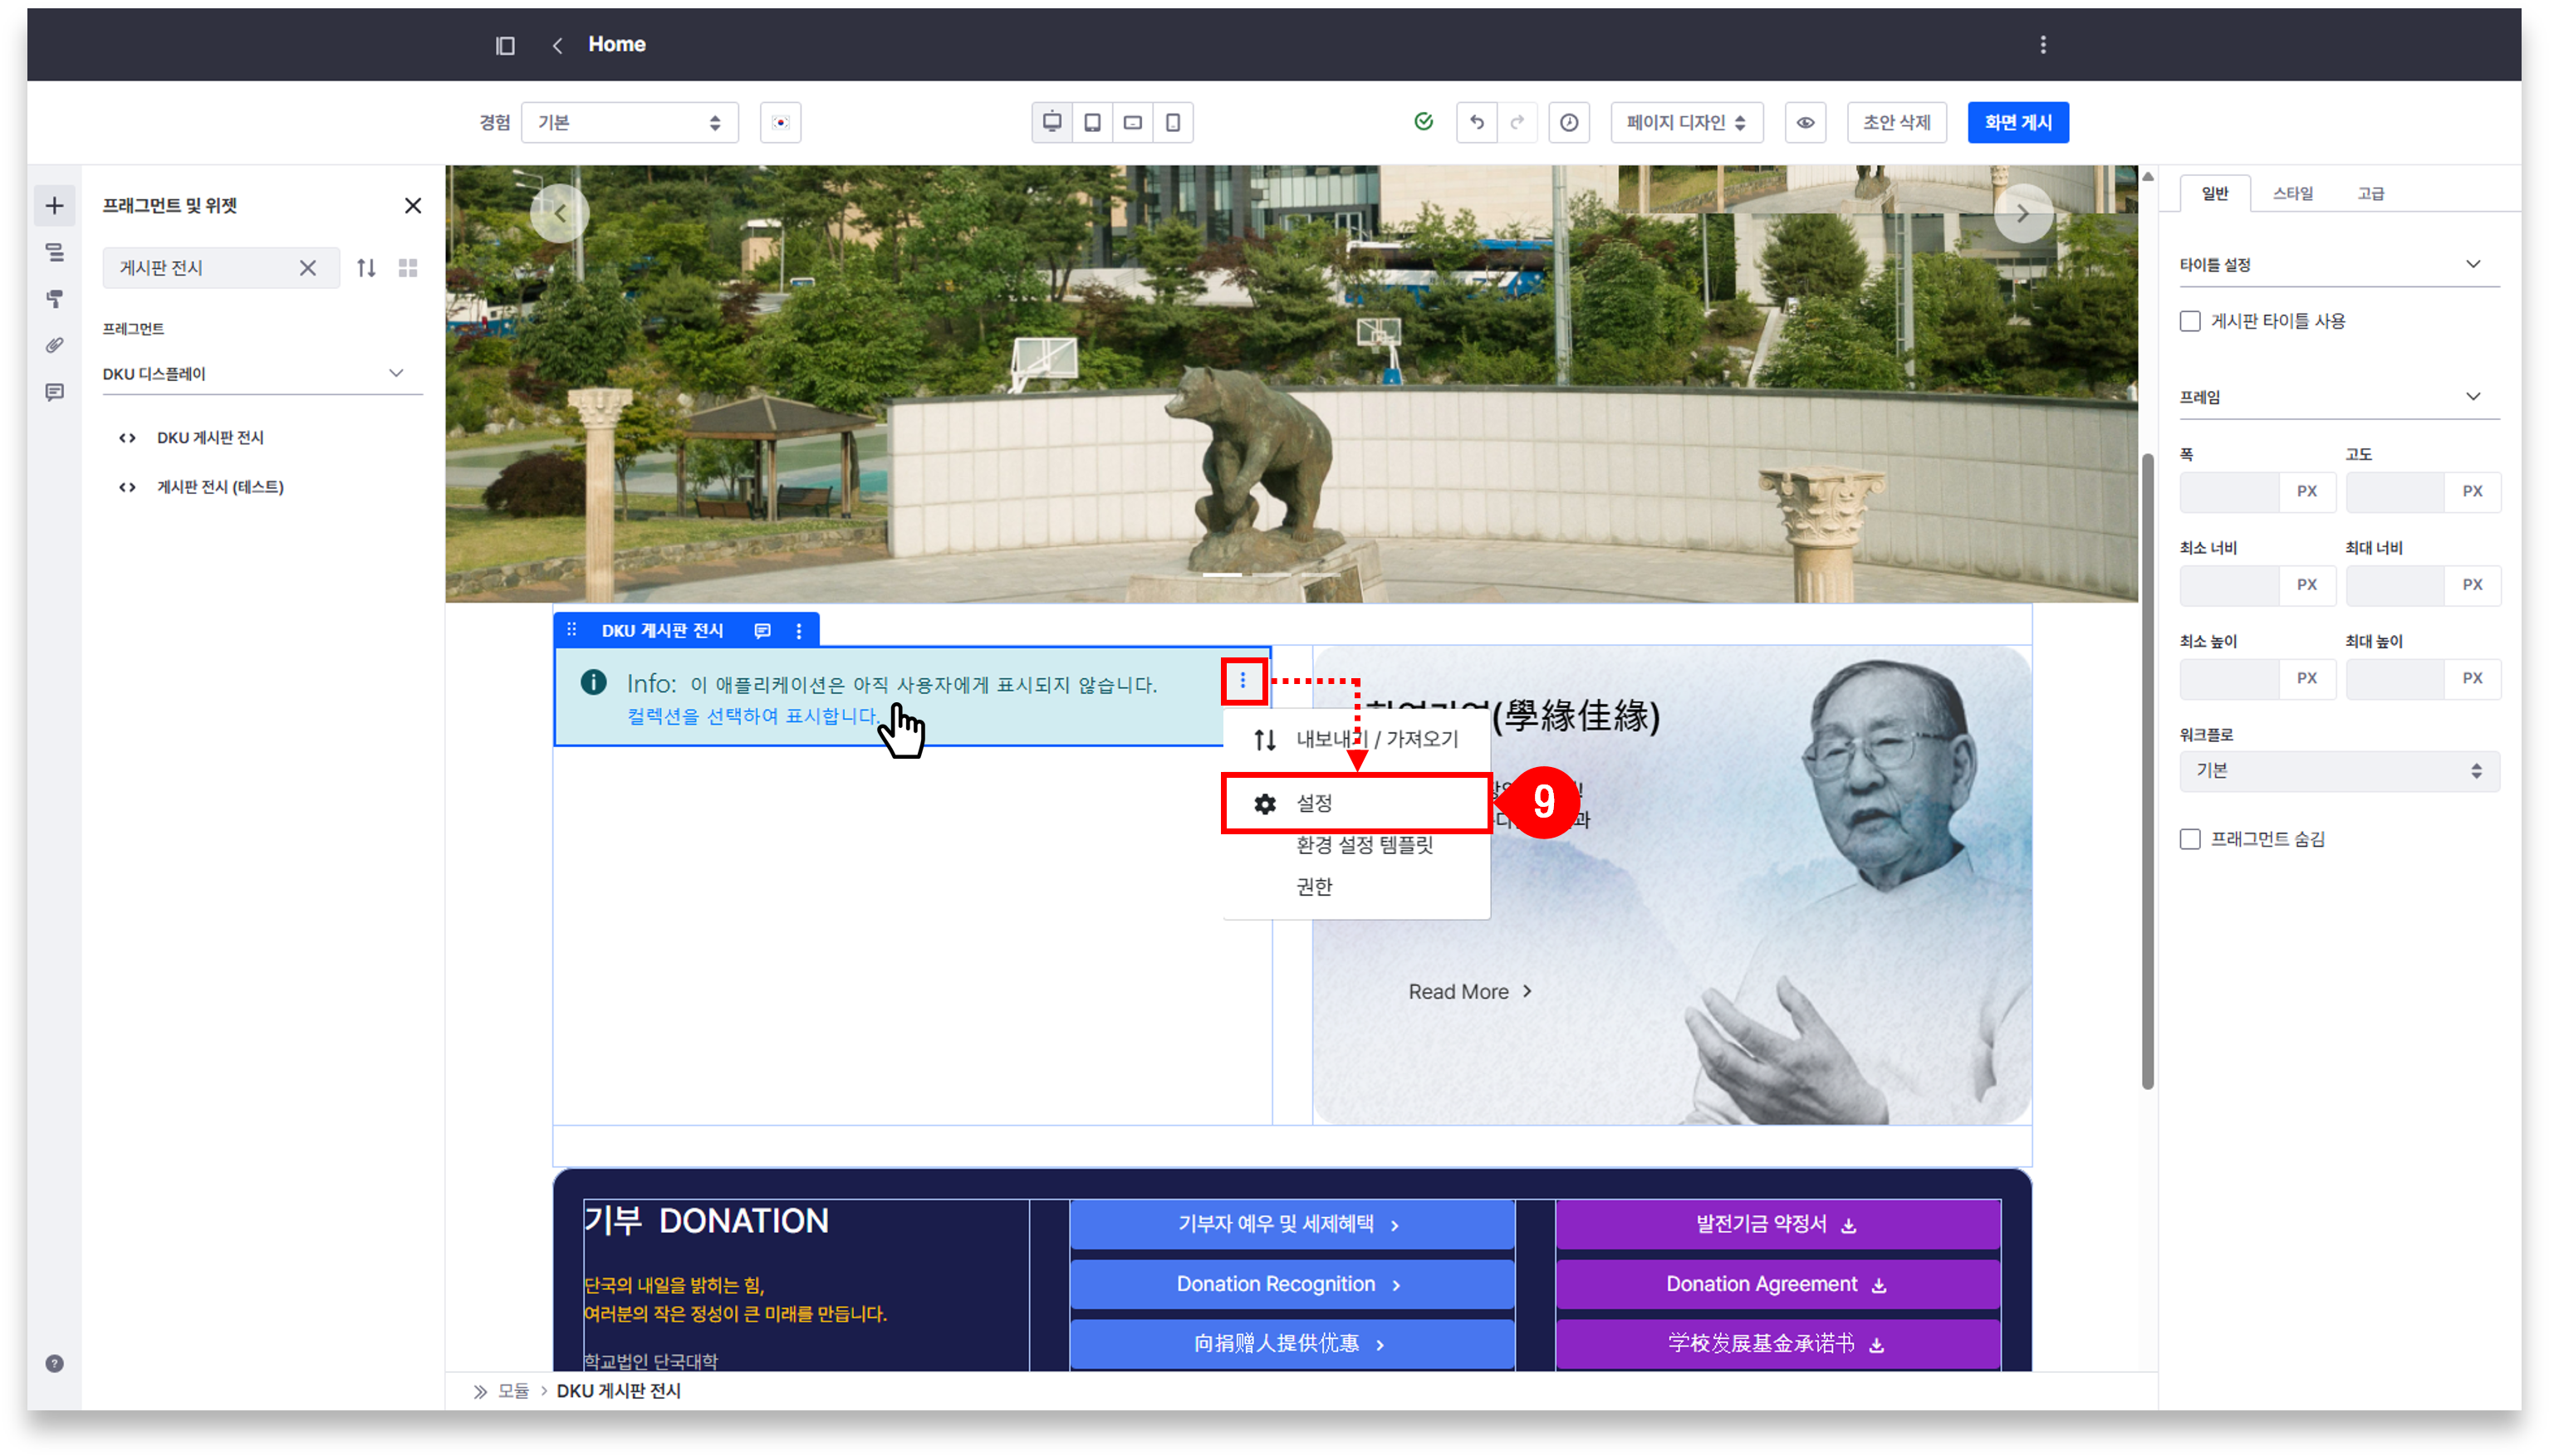Click the 폭 width input field
The width and height of the screenshot is (2549, 1456).
point(2229,491)
